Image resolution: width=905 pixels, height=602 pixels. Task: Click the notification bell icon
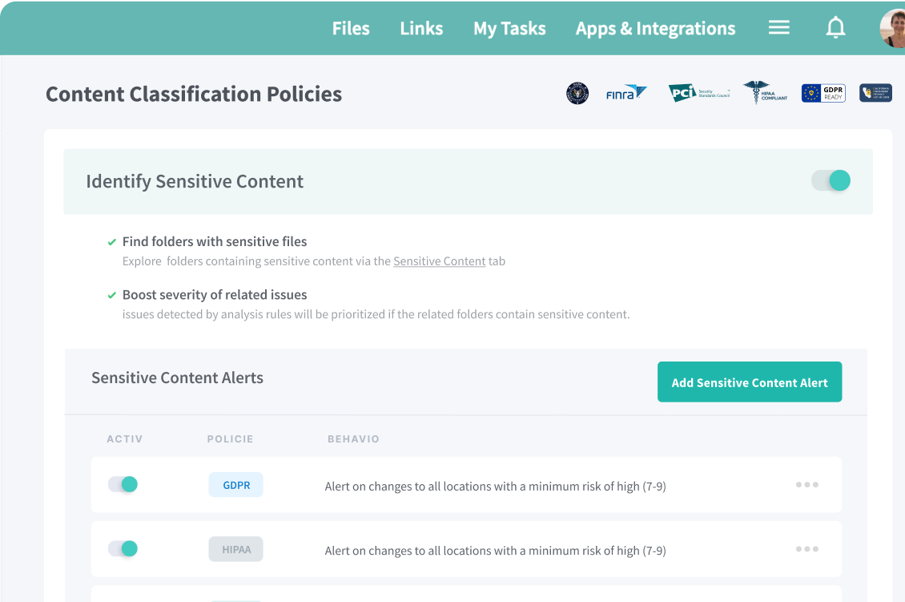click(x=835, y=28)
